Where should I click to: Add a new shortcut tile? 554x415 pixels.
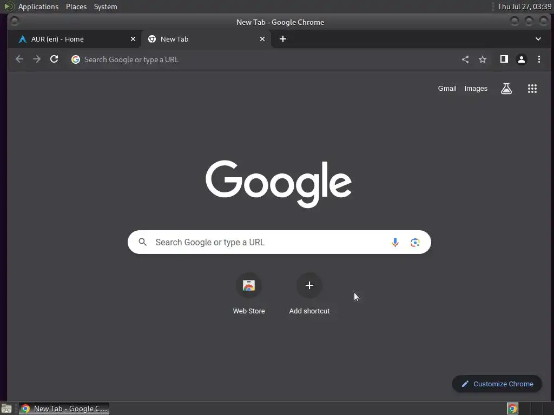coord(309,293)
